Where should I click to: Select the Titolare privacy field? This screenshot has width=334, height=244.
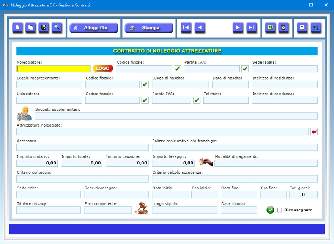point(49,210)
